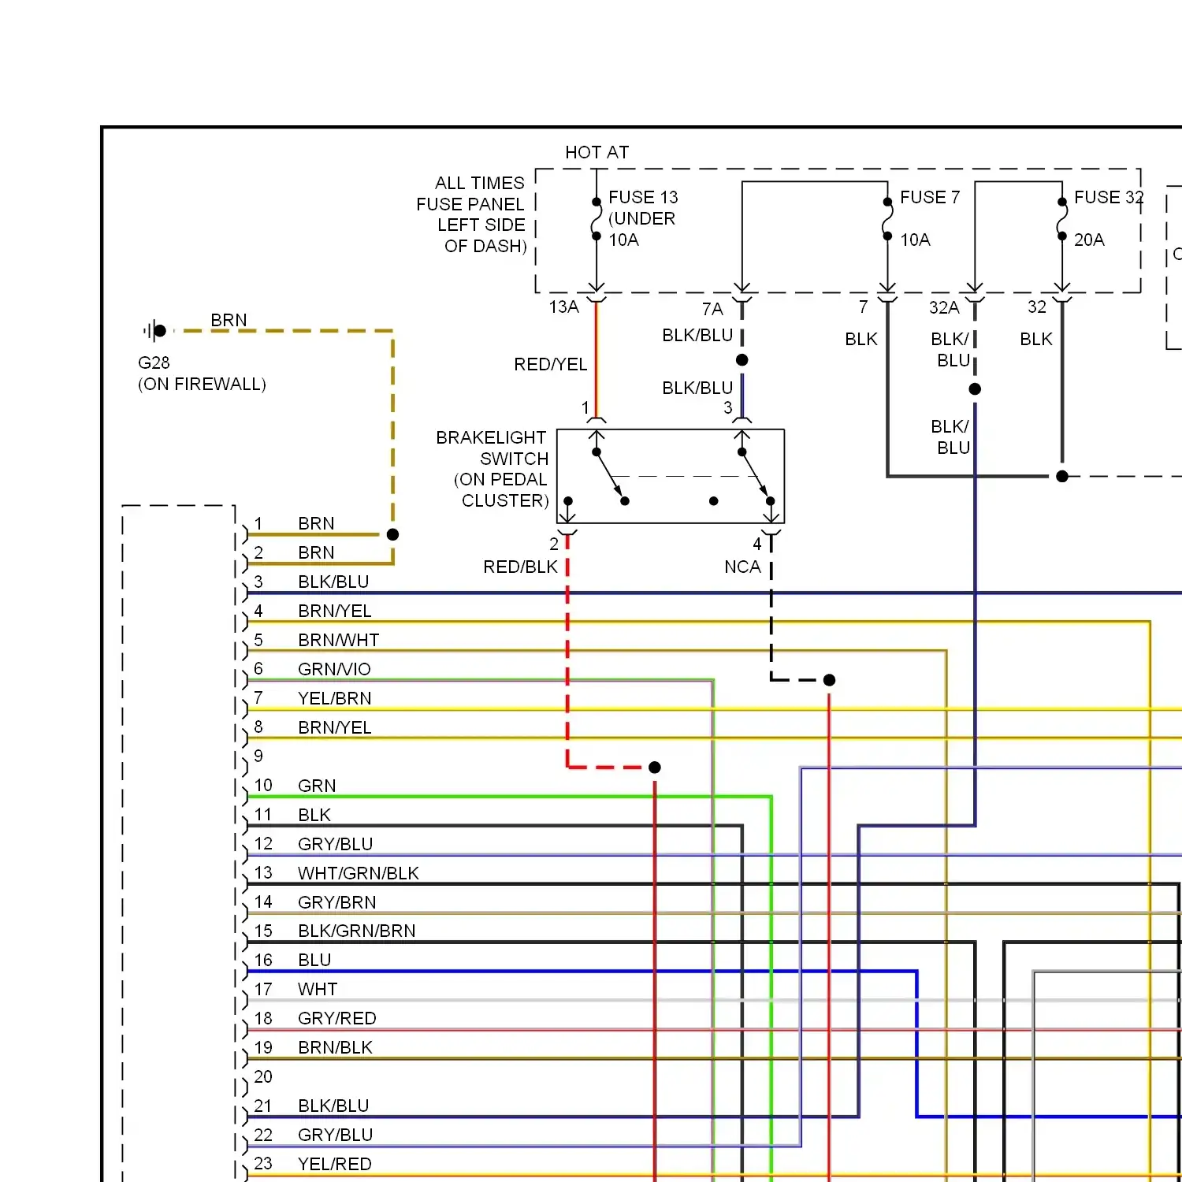Click the 'BLU' pin 16 label
This screenshot has width=1182, height=1182.
[x=314, y=960]
